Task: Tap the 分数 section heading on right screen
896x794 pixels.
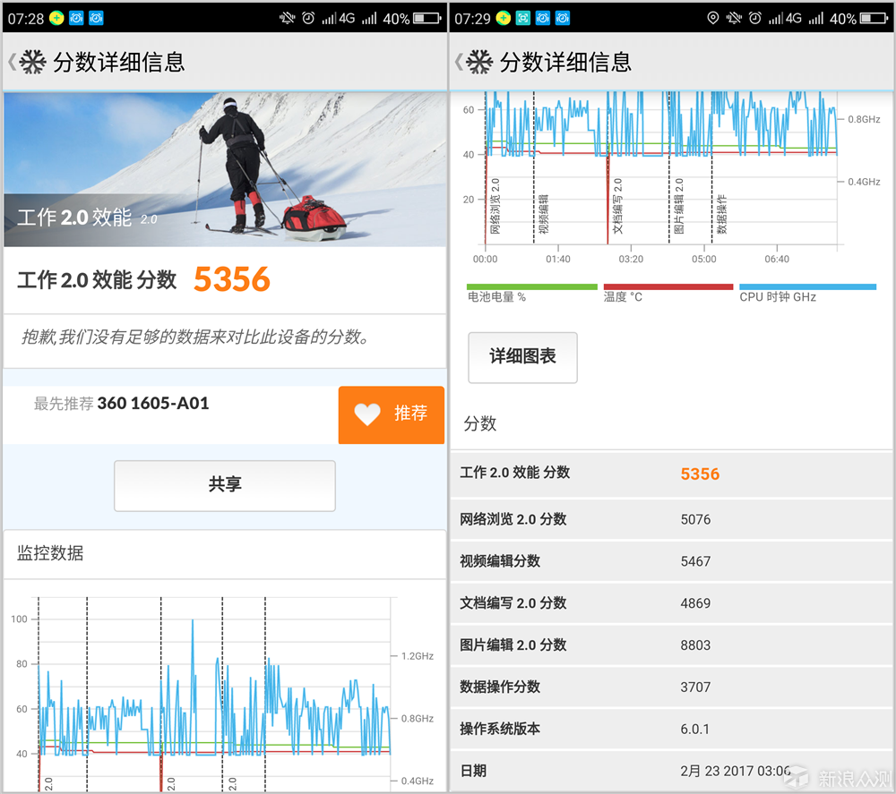Action: point(480,423)
